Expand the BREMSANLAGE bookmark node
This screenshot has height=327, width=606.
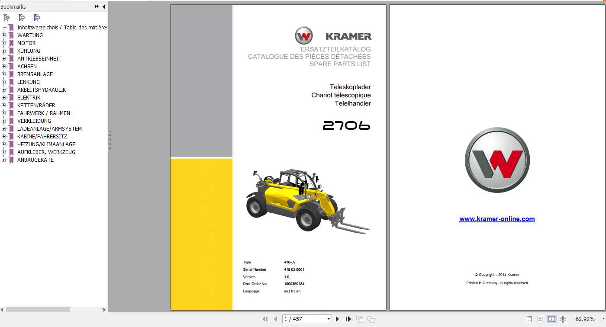(3, 74)
